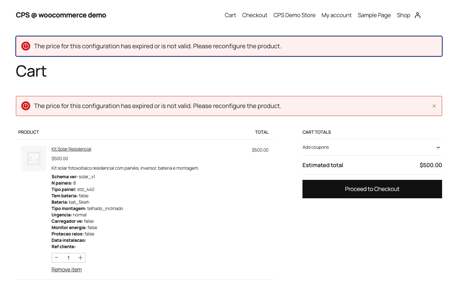
Task: Select the Checkout menu item
Action: [x=254, y=15]
